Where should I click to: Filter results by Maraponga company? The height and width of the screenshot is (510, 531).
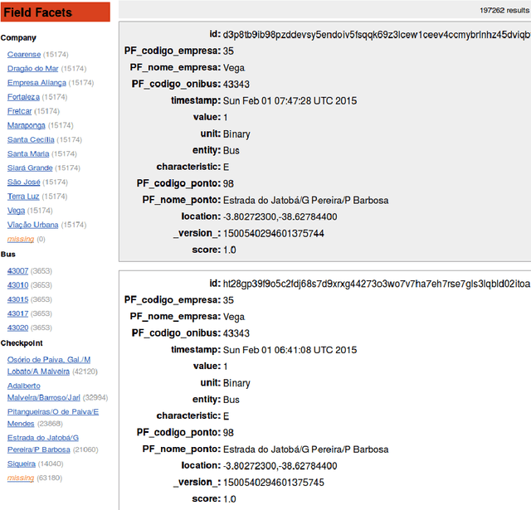(x=26, y=125)
